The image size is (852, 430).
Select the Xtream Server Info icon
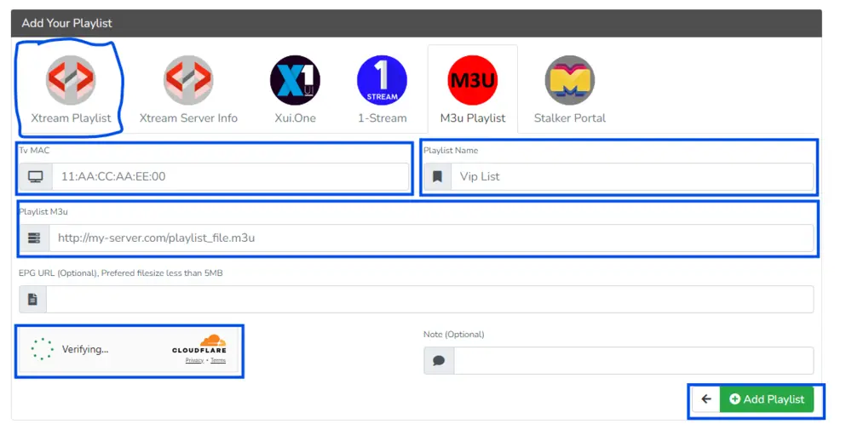(188, 80)
